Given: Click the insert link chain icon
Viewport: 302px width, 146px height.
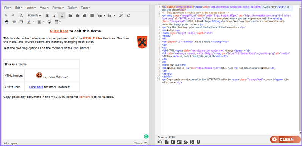Looking at the screenshot, I should pyautogui.click(x=121, y=16).
